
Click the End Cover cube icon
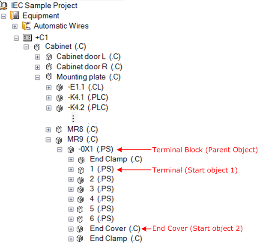tap(80, 229)
